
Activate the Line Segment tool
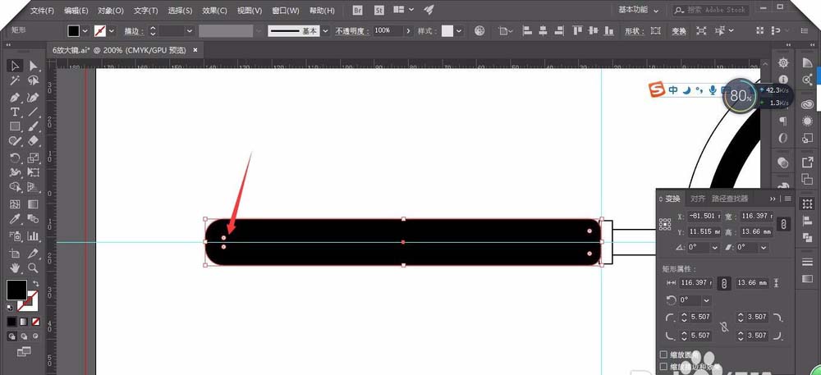33,112
